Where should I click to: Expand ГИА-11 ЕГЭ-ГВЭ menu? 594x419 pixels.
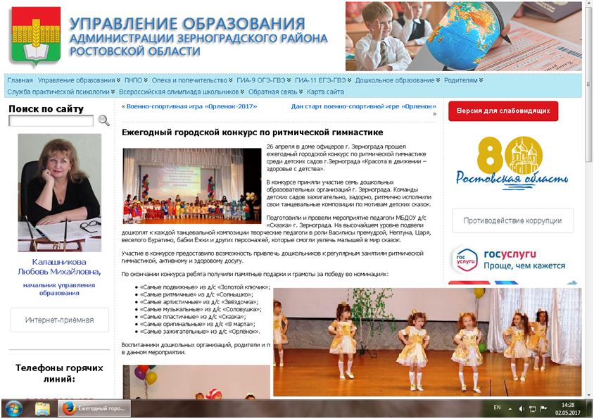[x=323, y=80]
